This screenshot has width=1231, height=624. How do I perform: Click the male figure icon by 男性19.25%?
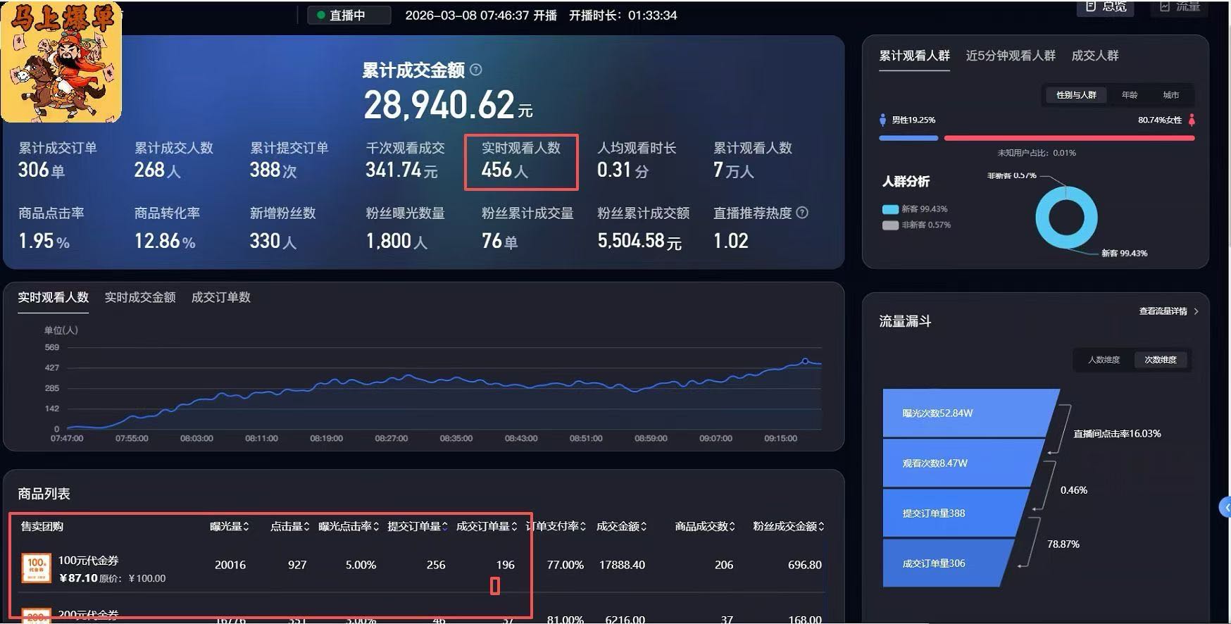pyautogui.click(x=882, y=120)
